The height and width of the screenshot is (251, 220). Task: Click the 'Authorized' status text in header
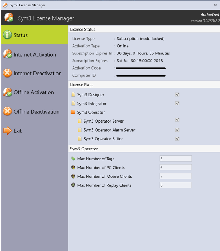pyautogui.click(x=210, y=14)
